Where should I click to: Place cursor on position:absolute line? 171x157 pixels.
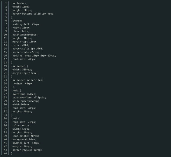25,35
